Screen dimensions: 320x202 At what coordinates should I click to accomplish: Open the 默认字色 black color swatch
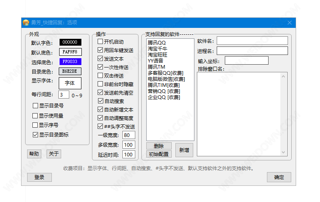tap(70, 42)
